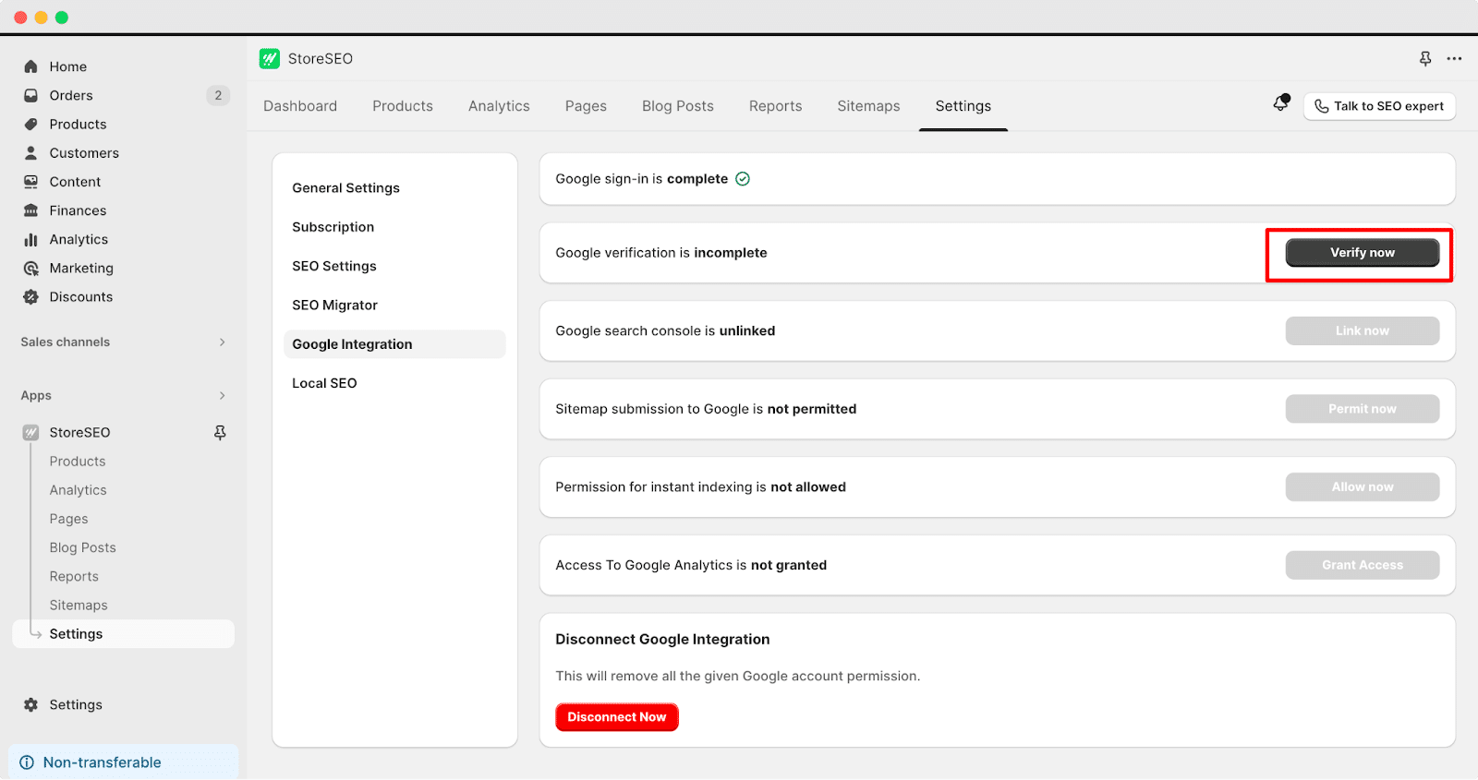1478x780 pixels.
Task: Click the StoreSEO app icon in sidebar
Action: (30, 432)
